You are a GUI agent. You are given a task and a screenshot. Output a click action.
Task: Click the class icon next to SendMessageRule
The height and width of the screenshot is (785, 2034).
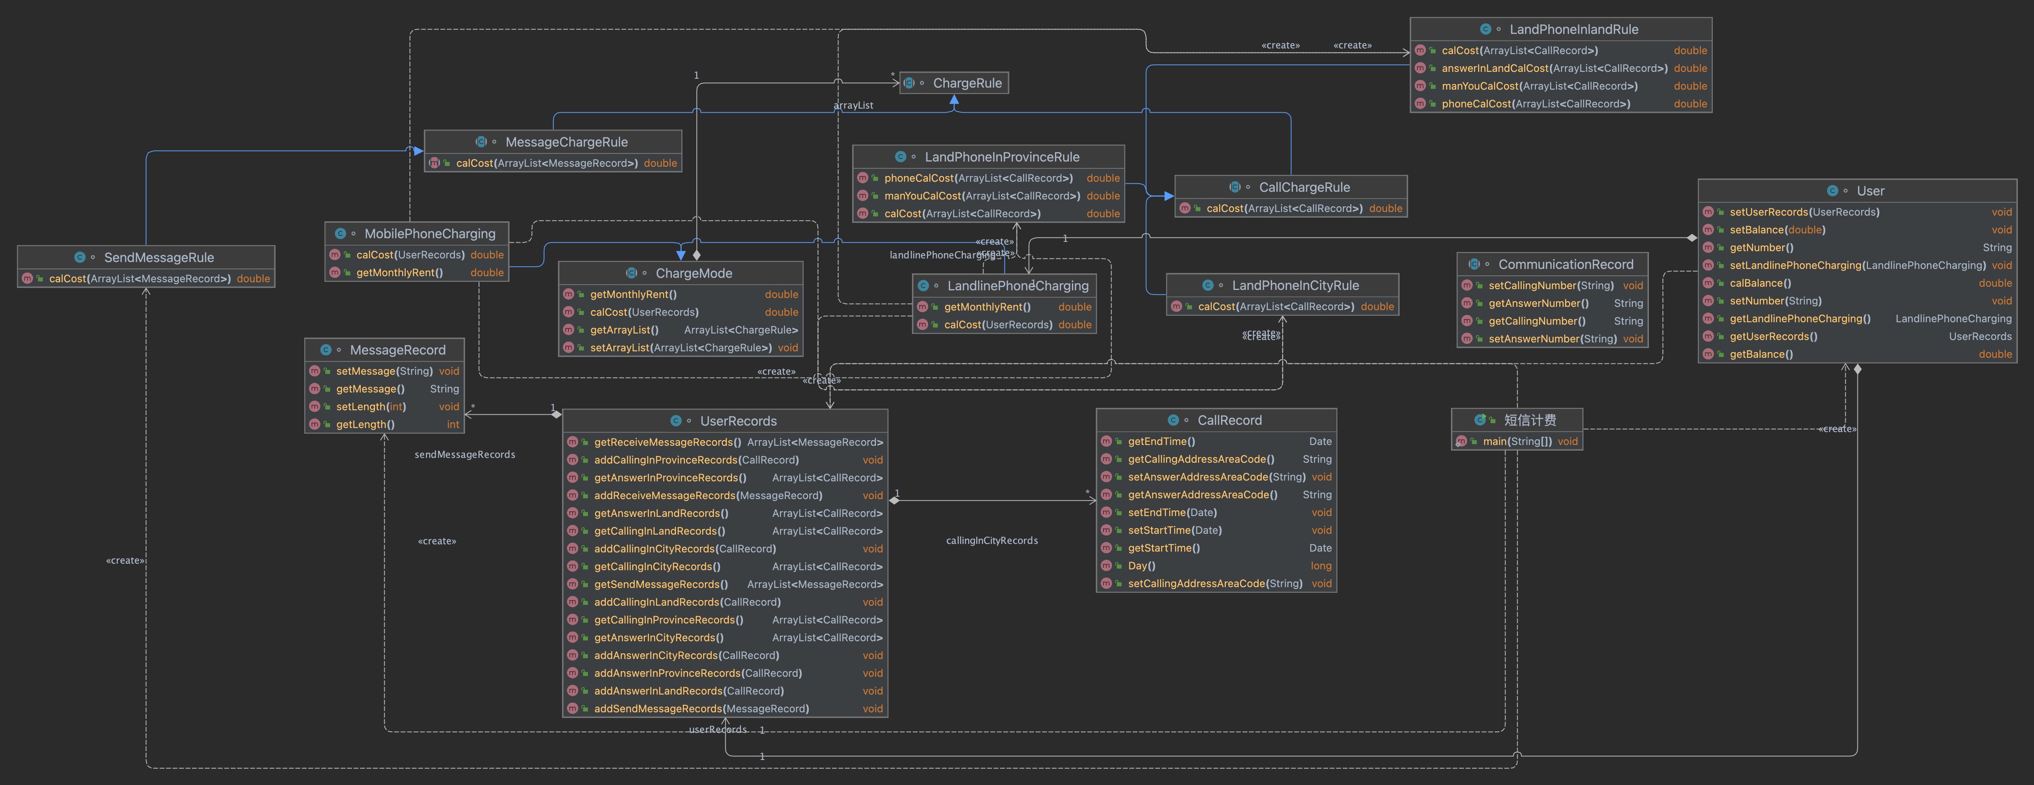80,257
